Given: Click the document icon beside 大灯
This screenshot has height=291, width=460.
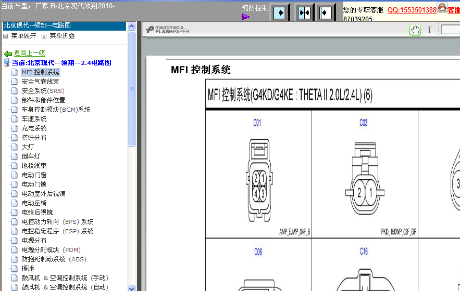Looking at the screenshot, I should 15,147.
